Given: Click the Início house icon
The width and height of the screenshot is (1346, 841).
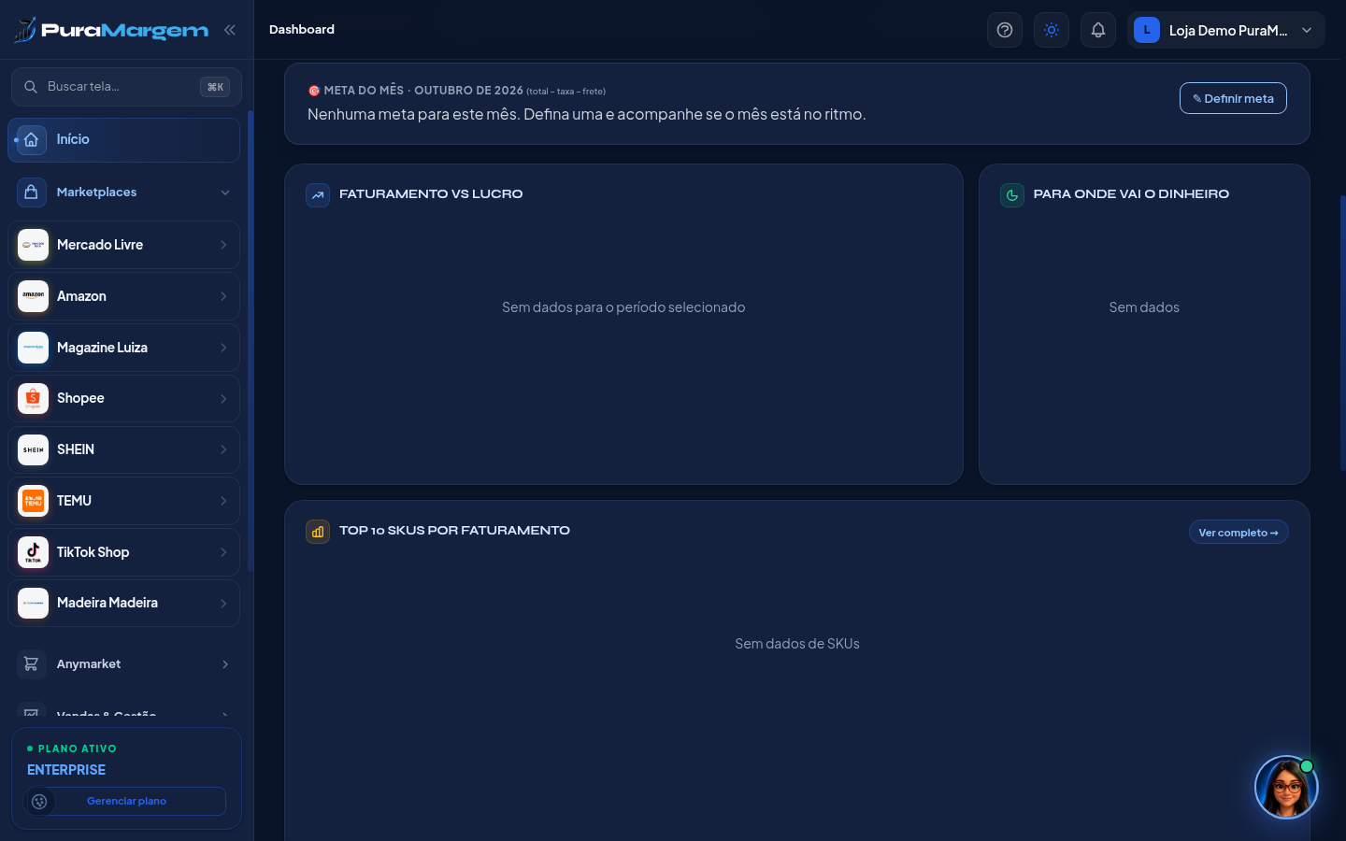Looking at the screenshot, I should (x=31, y=140).
